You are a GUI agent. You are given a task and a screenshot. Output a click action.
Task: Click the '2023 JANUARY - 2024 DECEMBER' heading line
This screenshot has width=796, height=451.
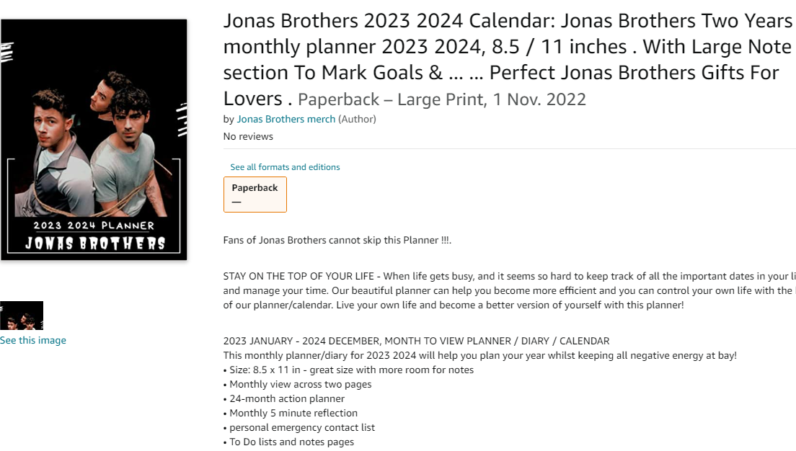(x=416, y=341)
